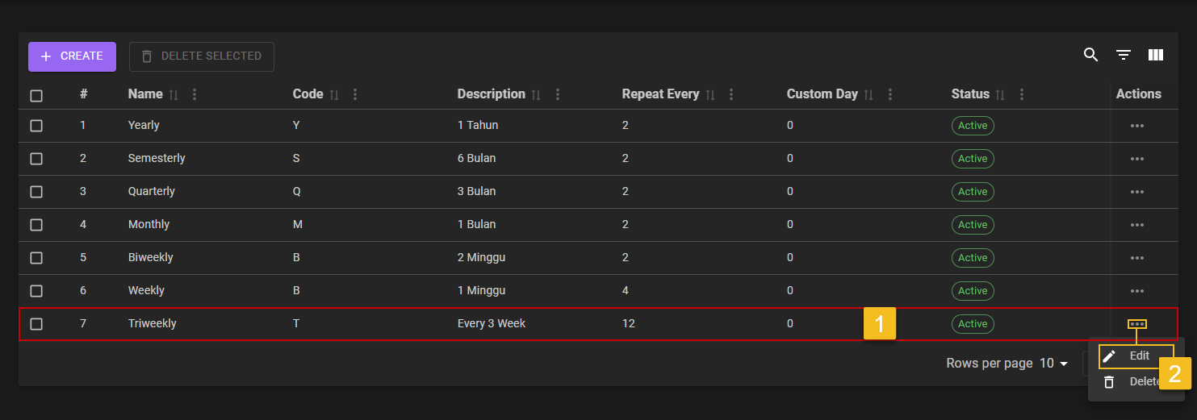Expand Rows per page dropdown
The width and height of the screenshot is (1197, 420).
click(1054, 364)
